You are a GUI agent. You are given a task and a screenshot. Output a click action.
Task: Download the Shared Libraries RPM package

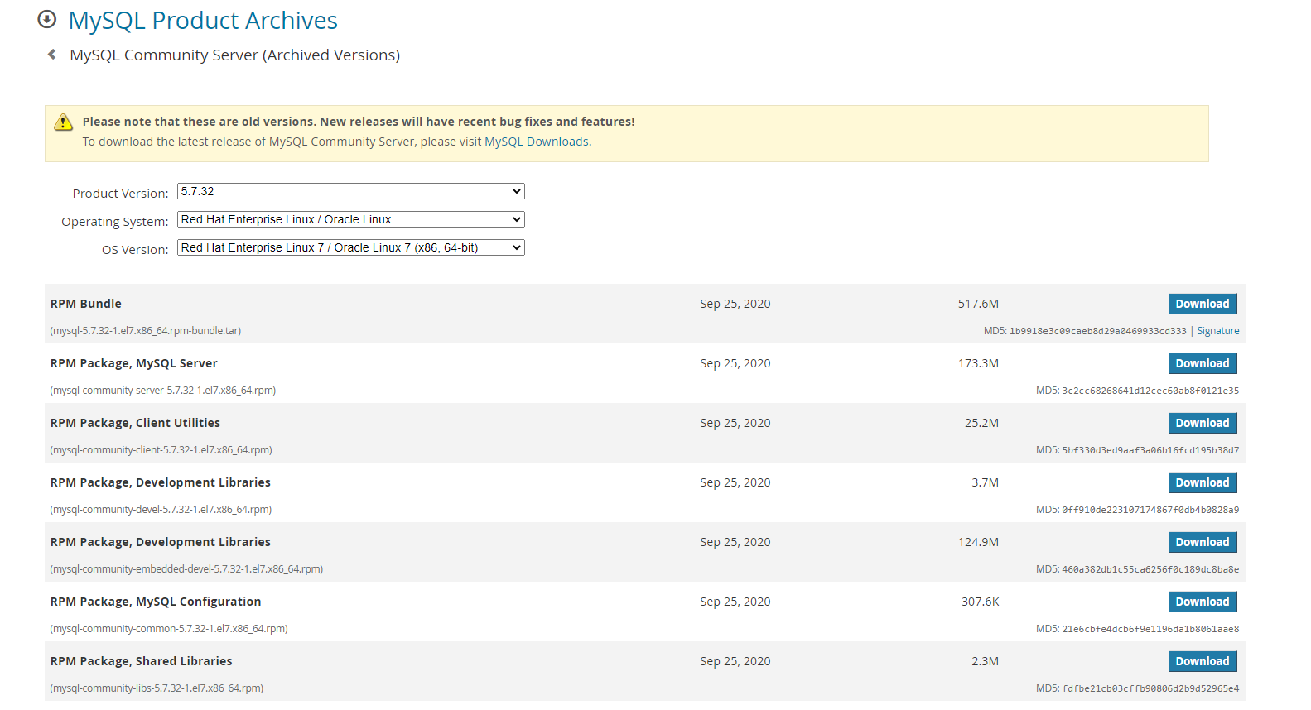click(1203, 661)
